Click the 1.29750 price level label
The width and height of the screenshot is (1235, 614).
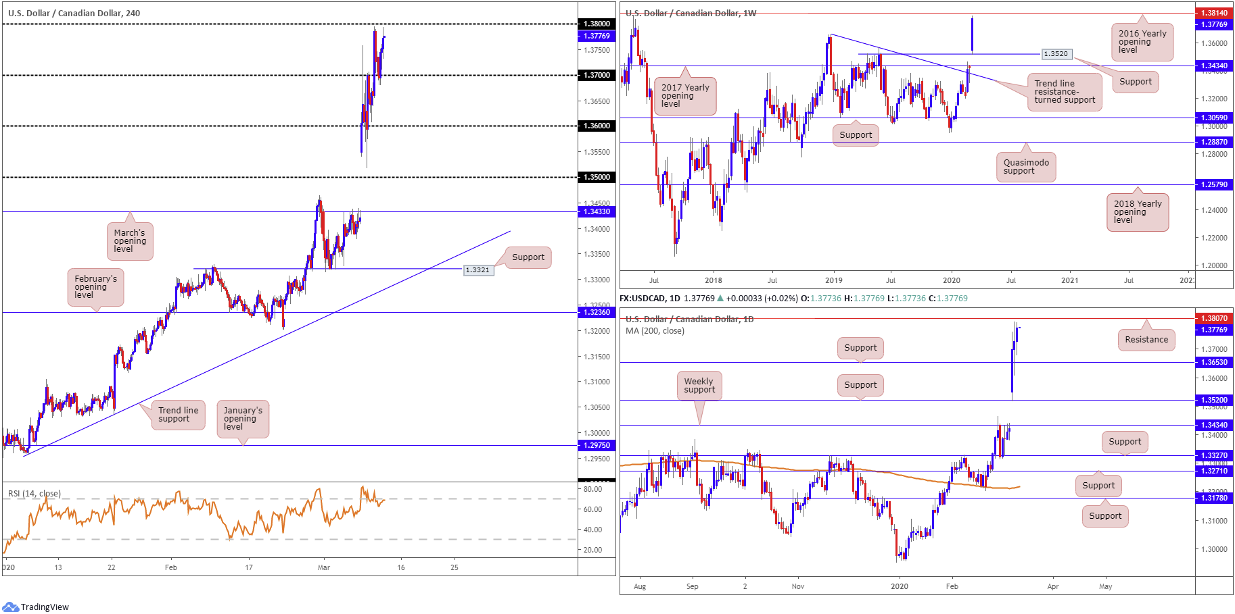[597, 445]
